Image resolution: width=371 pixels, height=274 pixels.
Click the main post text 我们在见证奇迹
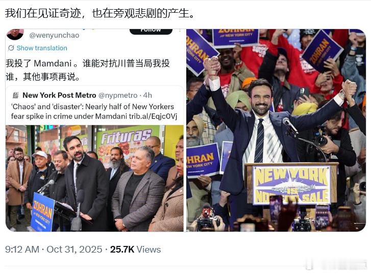coord(43,13)
